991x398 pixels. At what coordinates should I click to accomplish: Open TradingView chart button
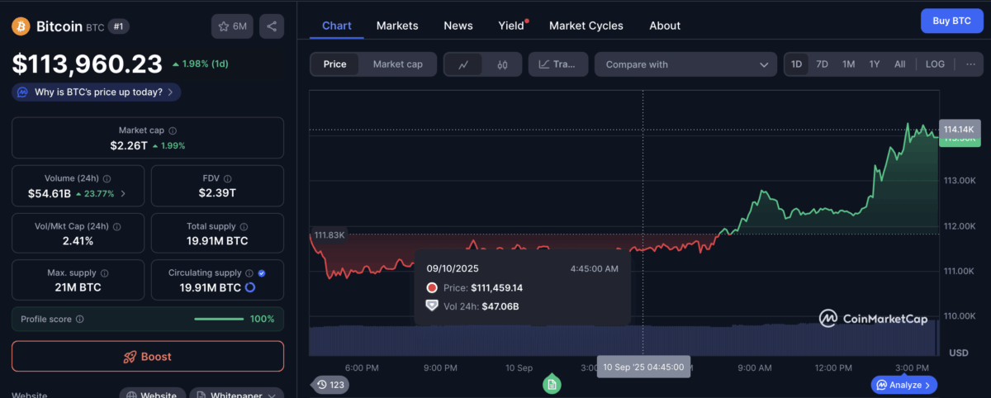(558, 64)
